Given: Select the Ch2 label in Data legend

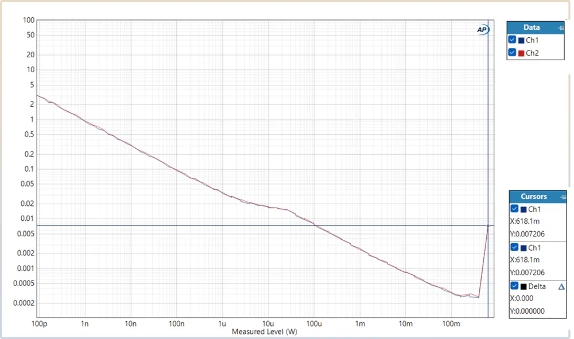Looking at the screenshot, I should pyautogui.click(x=532, y=53).
